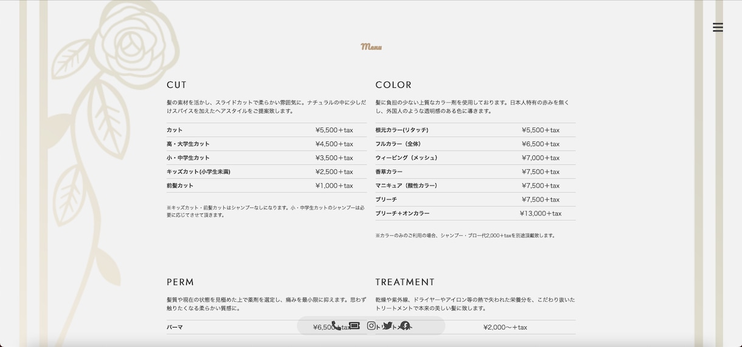Select the PERM section heading
The width and height of the screenshot is (742, 347).
[x=181, y=282]
